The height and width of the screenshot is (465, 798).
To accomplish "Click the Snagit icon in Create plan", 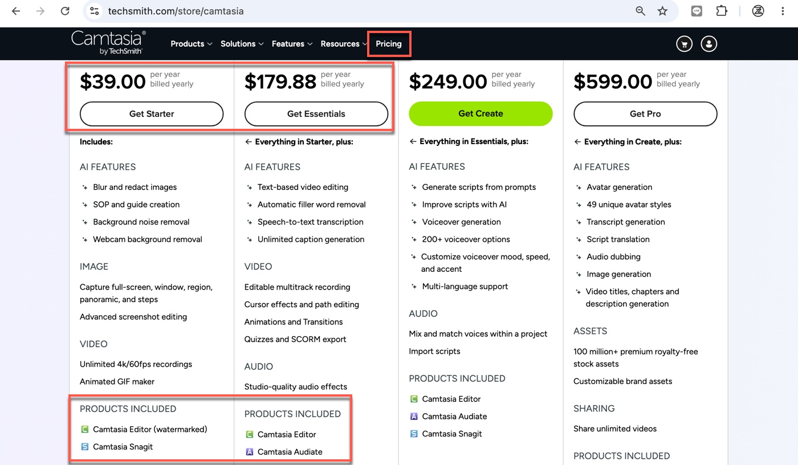I will (x=414, y=434).
